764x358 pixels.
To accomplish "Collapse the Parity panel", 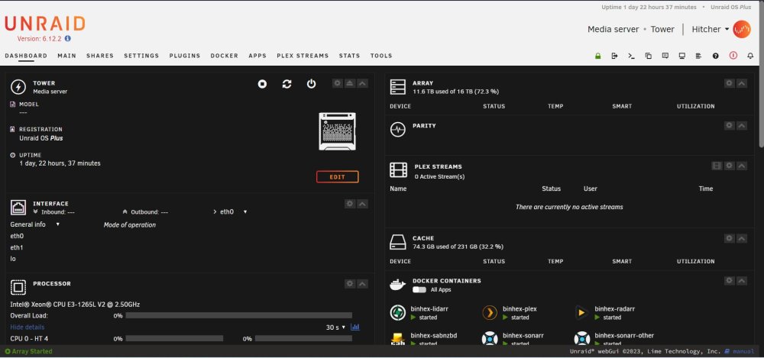I will [x=742, y=126].
